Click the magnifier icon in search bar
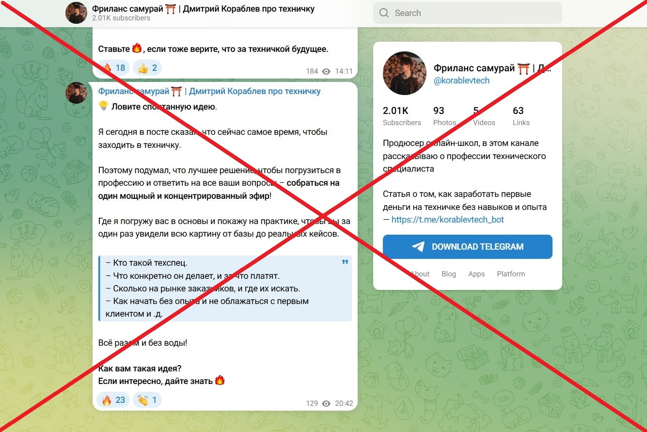The width and height of the screenshot is (647, 432). tap(384, 13)
